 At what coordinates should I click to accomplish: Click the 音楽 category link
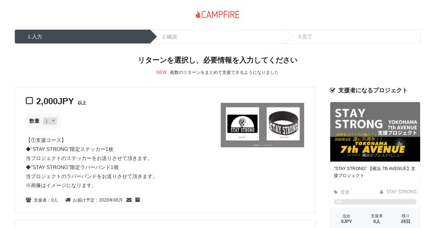[x=345, y=192]
